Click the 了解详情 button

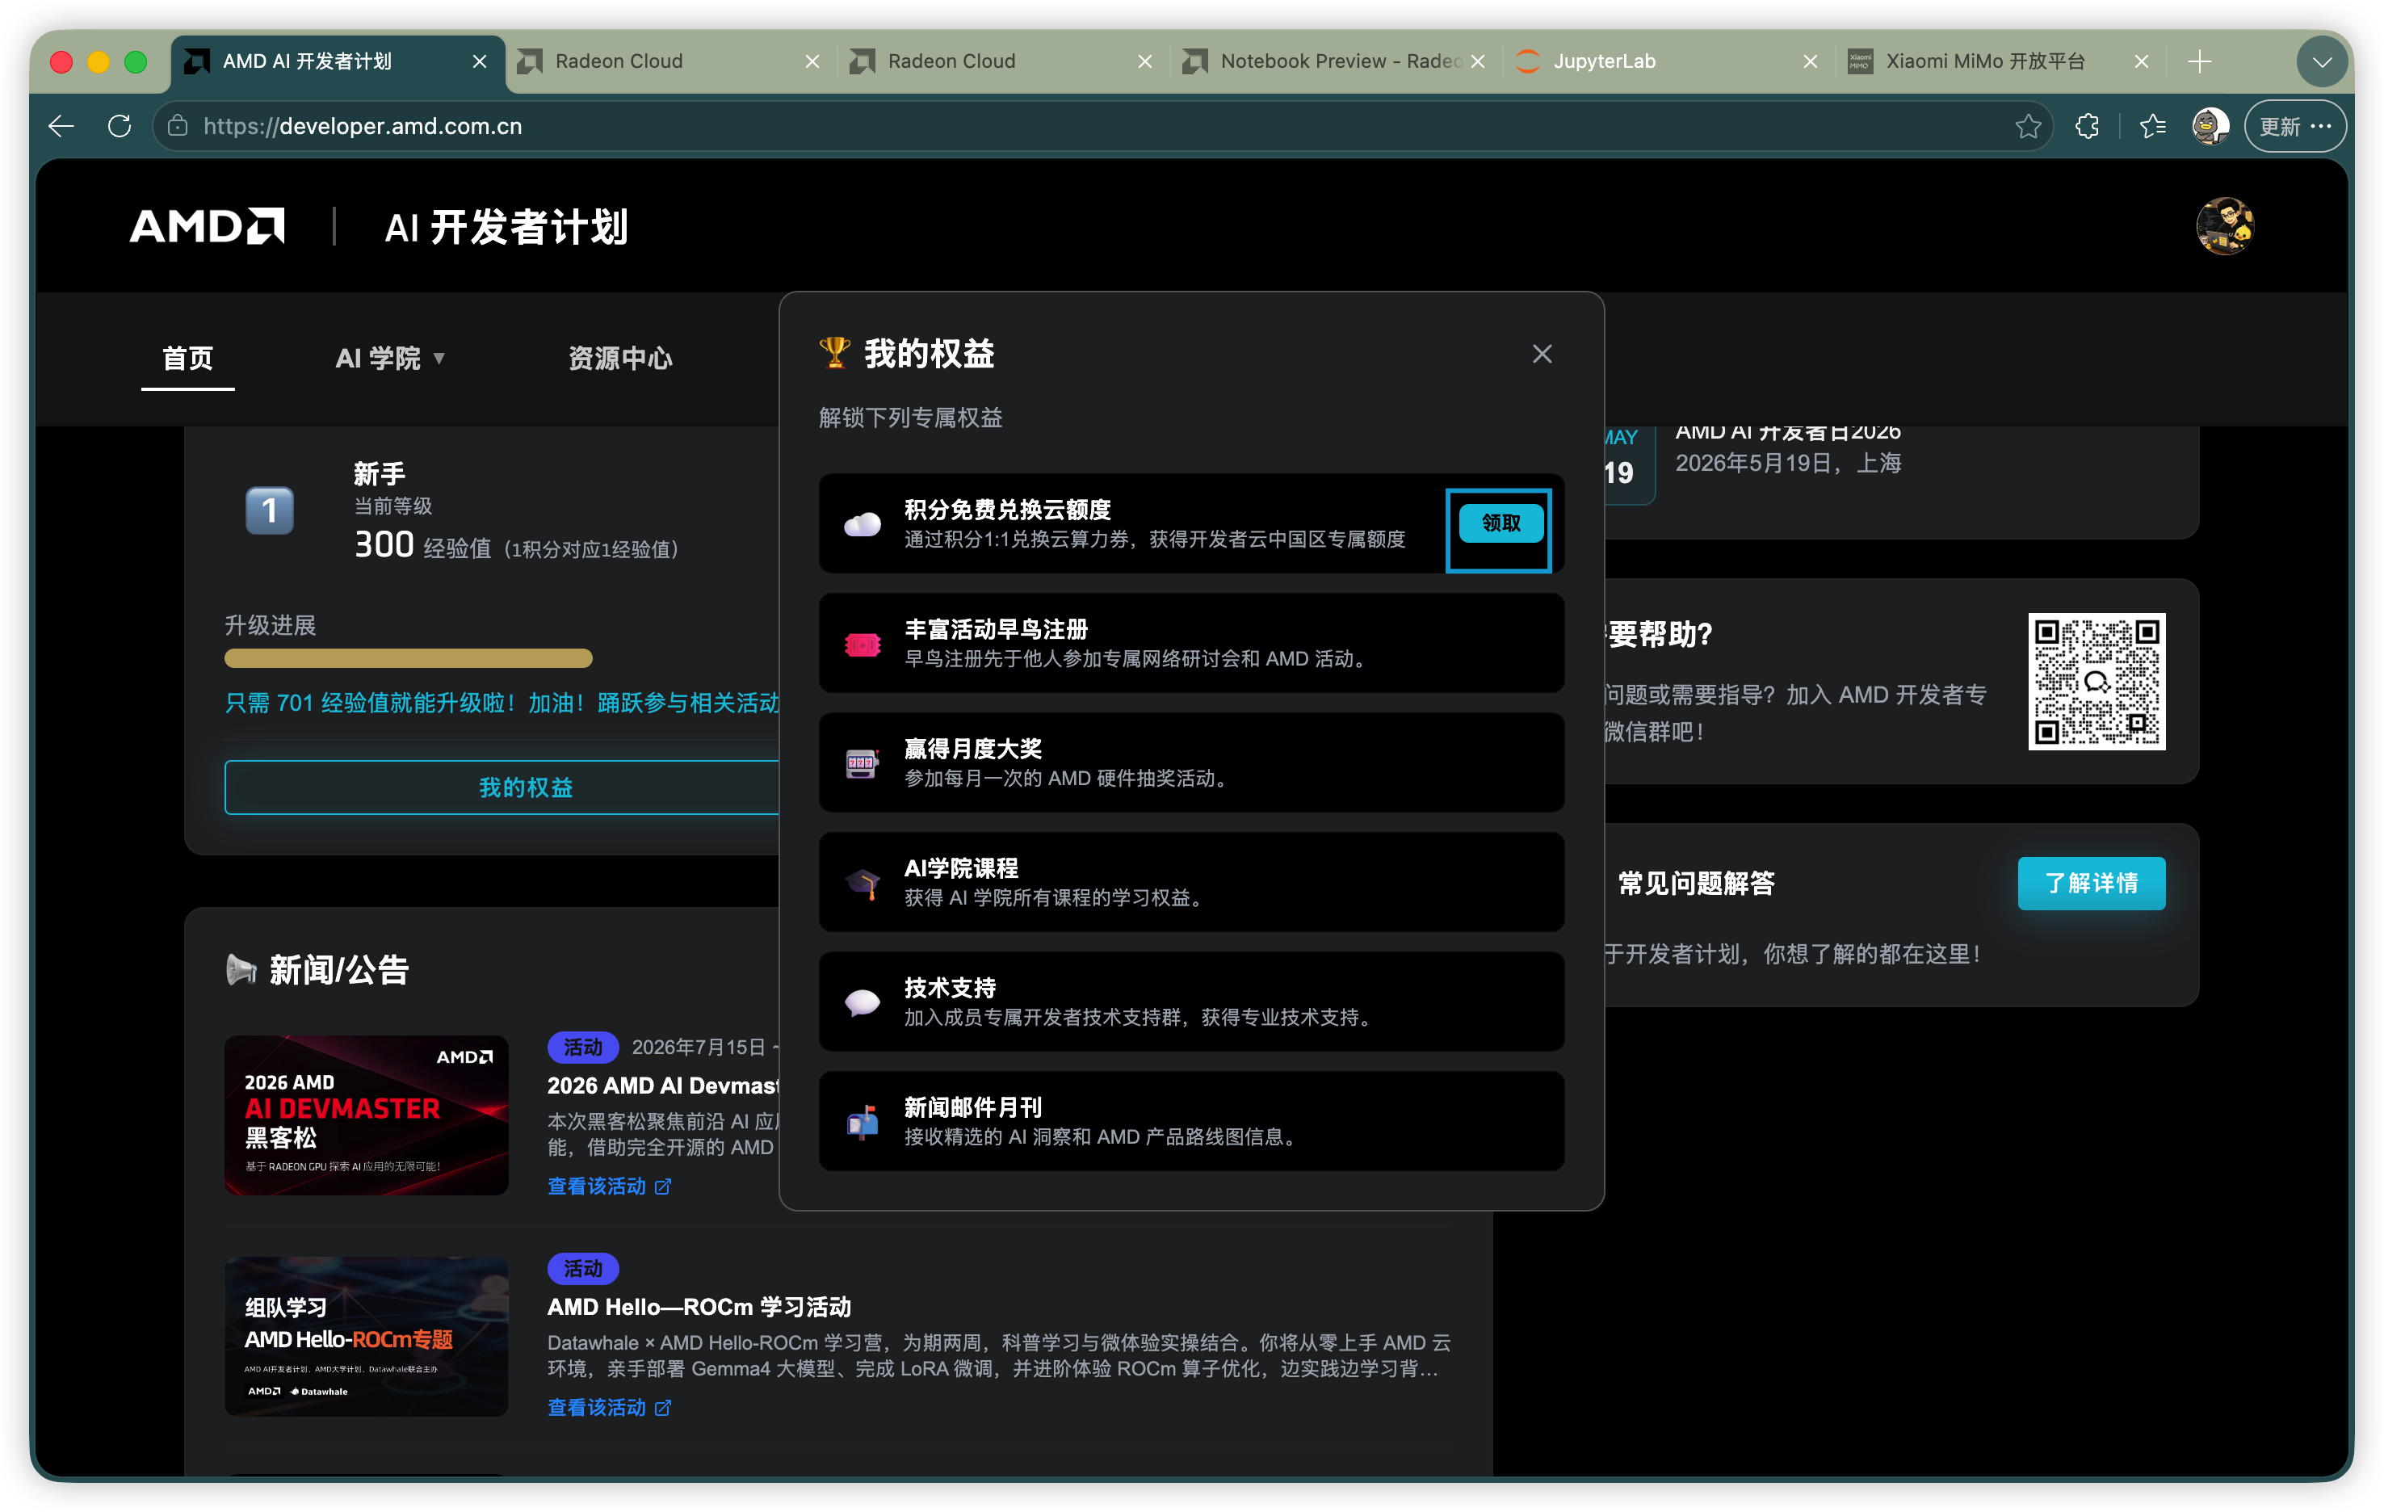2091,884
